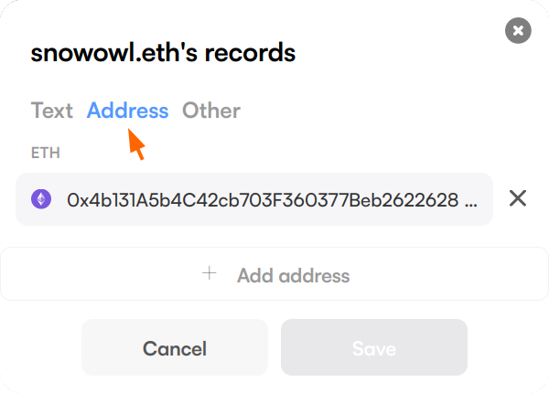Click the Add address label text
This screenshot has height=393, width=549.
293,275
